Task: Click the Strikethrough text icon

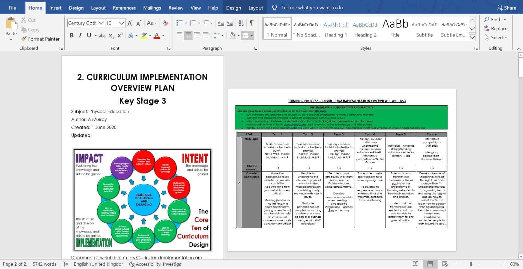Action: coord(102,36)
